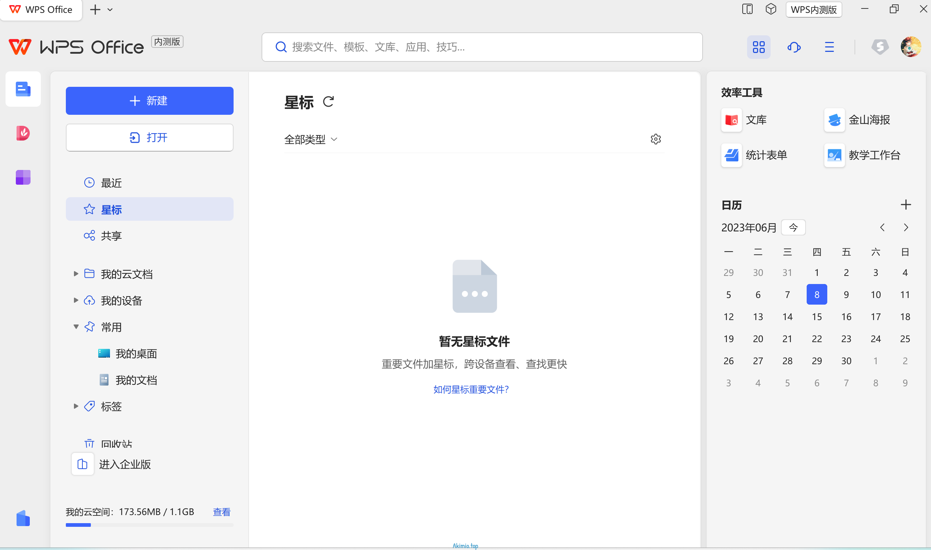
Task: Go to previous month in calendar
Action: 882,227
